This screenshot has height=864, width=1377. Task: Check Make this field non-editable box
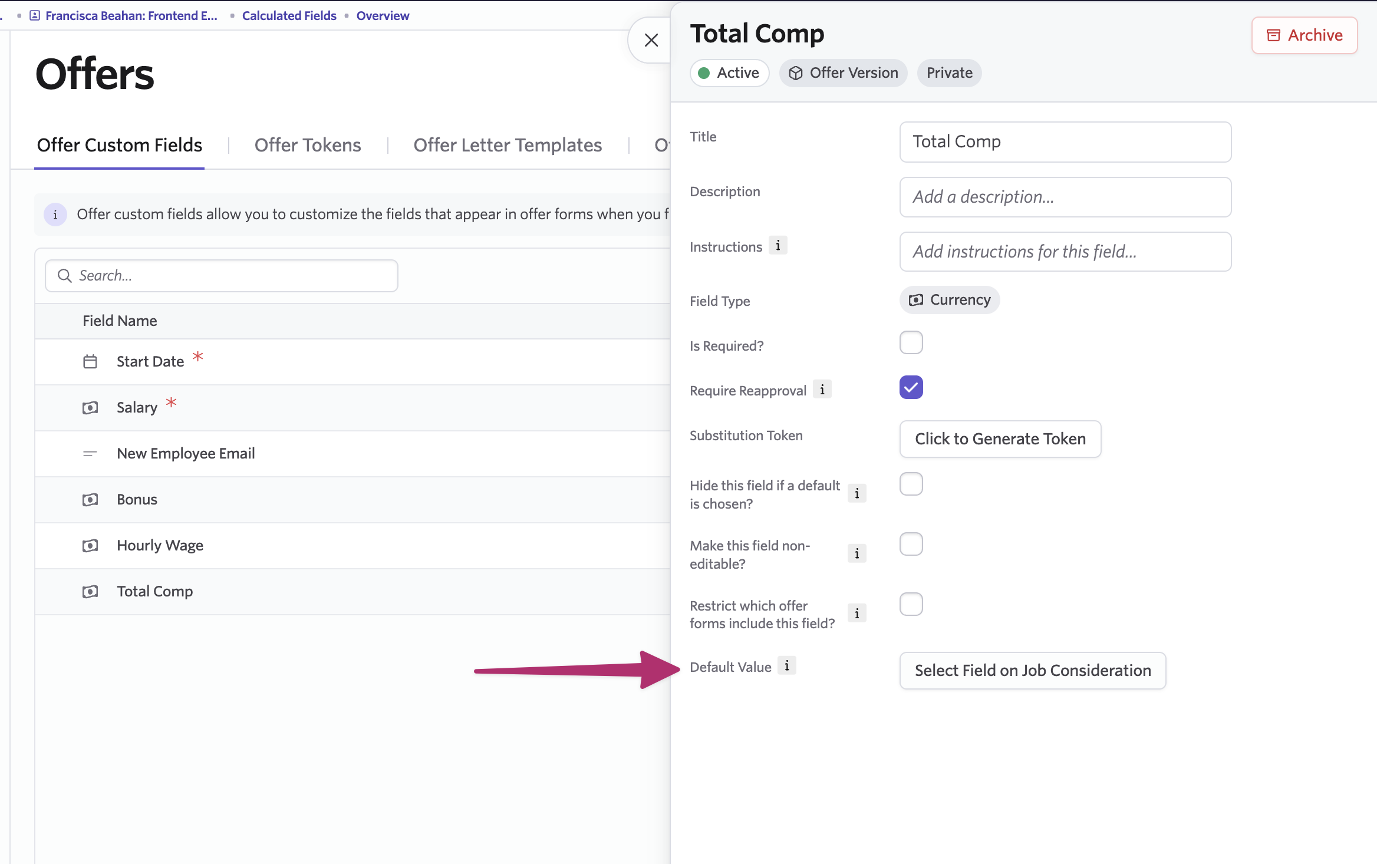[x=911, y=545]
